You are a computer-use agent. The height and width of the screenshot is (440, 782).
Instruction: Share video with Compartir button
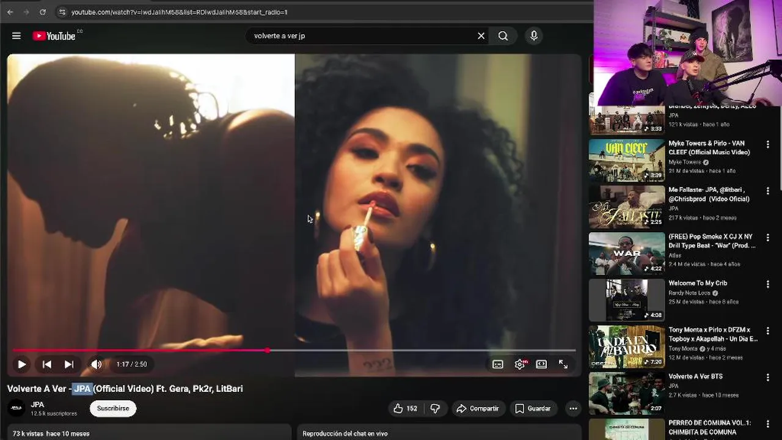(x=478, y=408)
